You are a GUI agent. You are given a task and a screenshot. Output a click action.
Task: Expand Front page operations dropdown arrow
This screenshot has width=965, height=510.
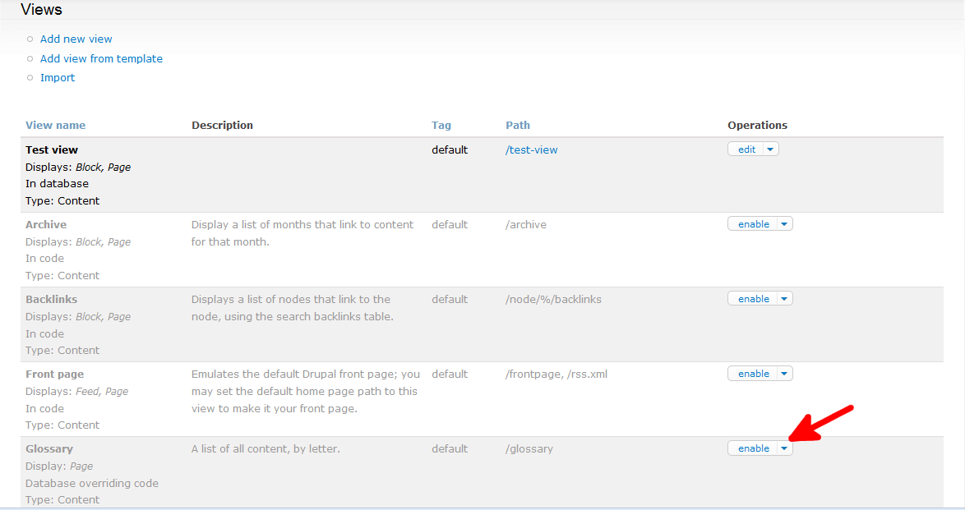(x=784, y=374)
